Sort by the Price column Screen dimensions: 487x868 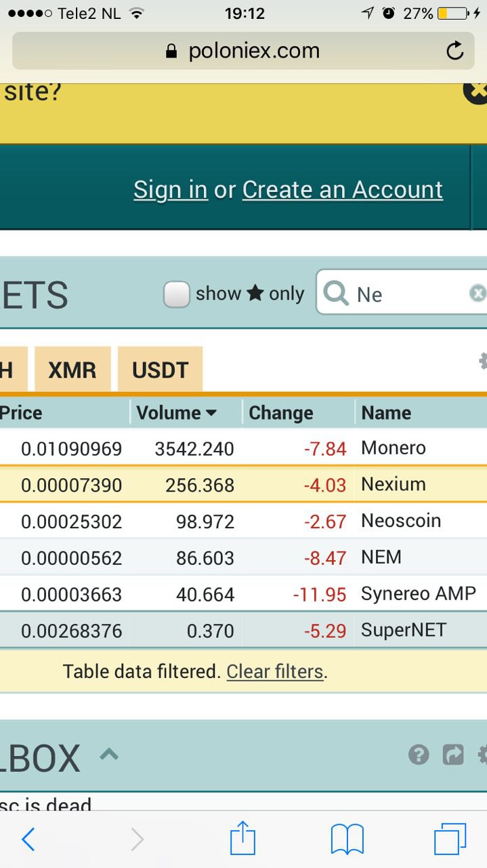64,413
